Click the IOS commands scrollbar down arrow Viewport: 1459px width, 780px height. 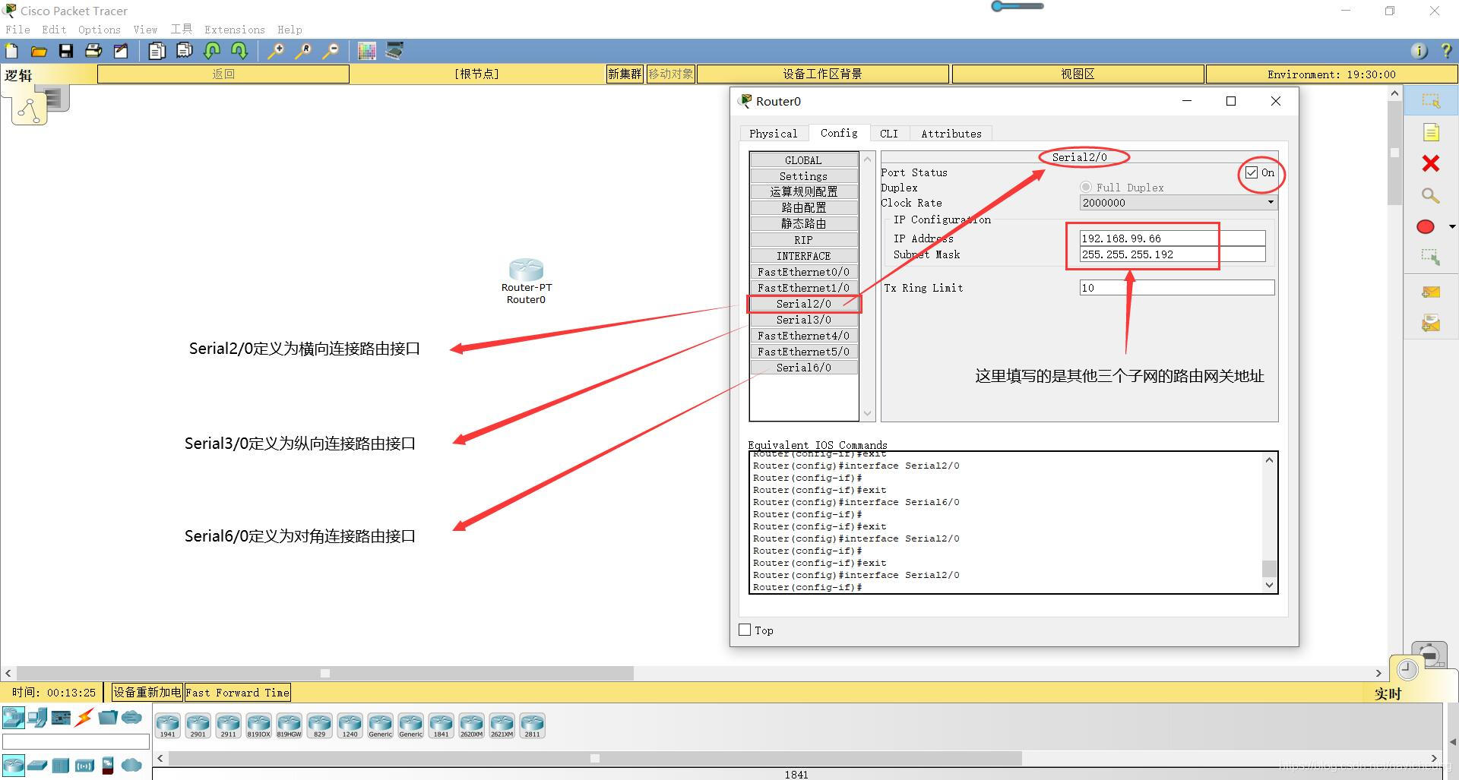pos(1269,586)
